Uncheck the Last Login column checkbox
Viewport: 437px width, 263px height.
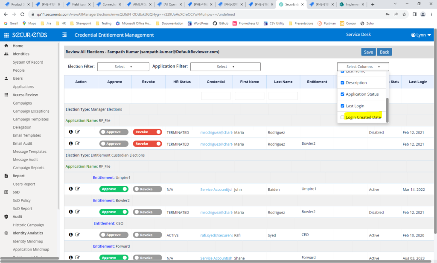pyautogui.click(x=342, y=106)
